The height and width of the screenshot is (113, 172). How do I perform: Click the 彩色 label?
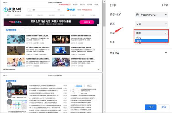(112, 42)
